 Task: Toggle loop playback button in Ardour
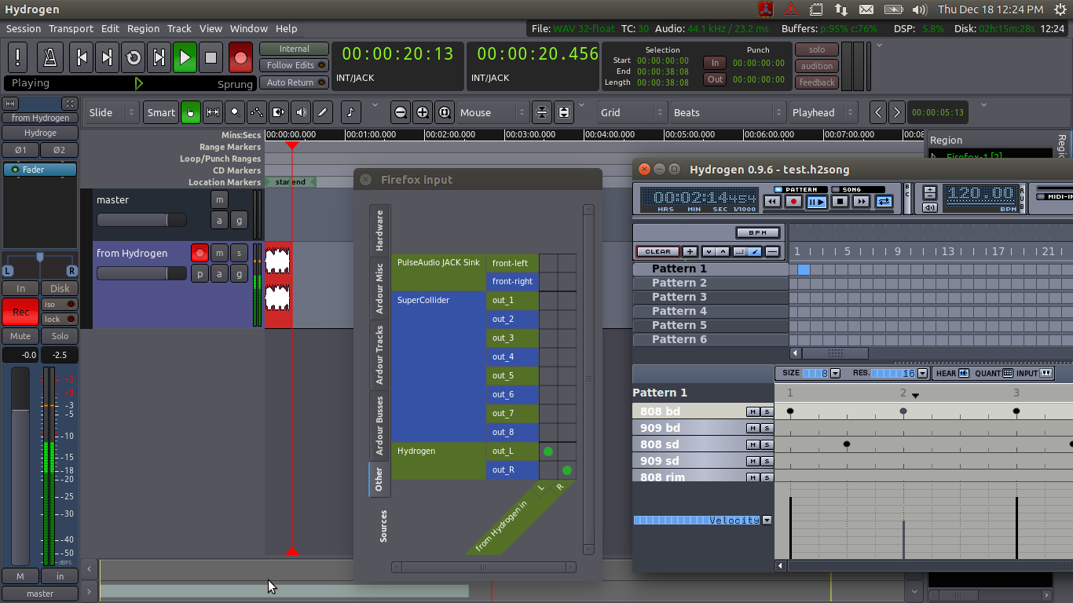(x=133, y=57)
